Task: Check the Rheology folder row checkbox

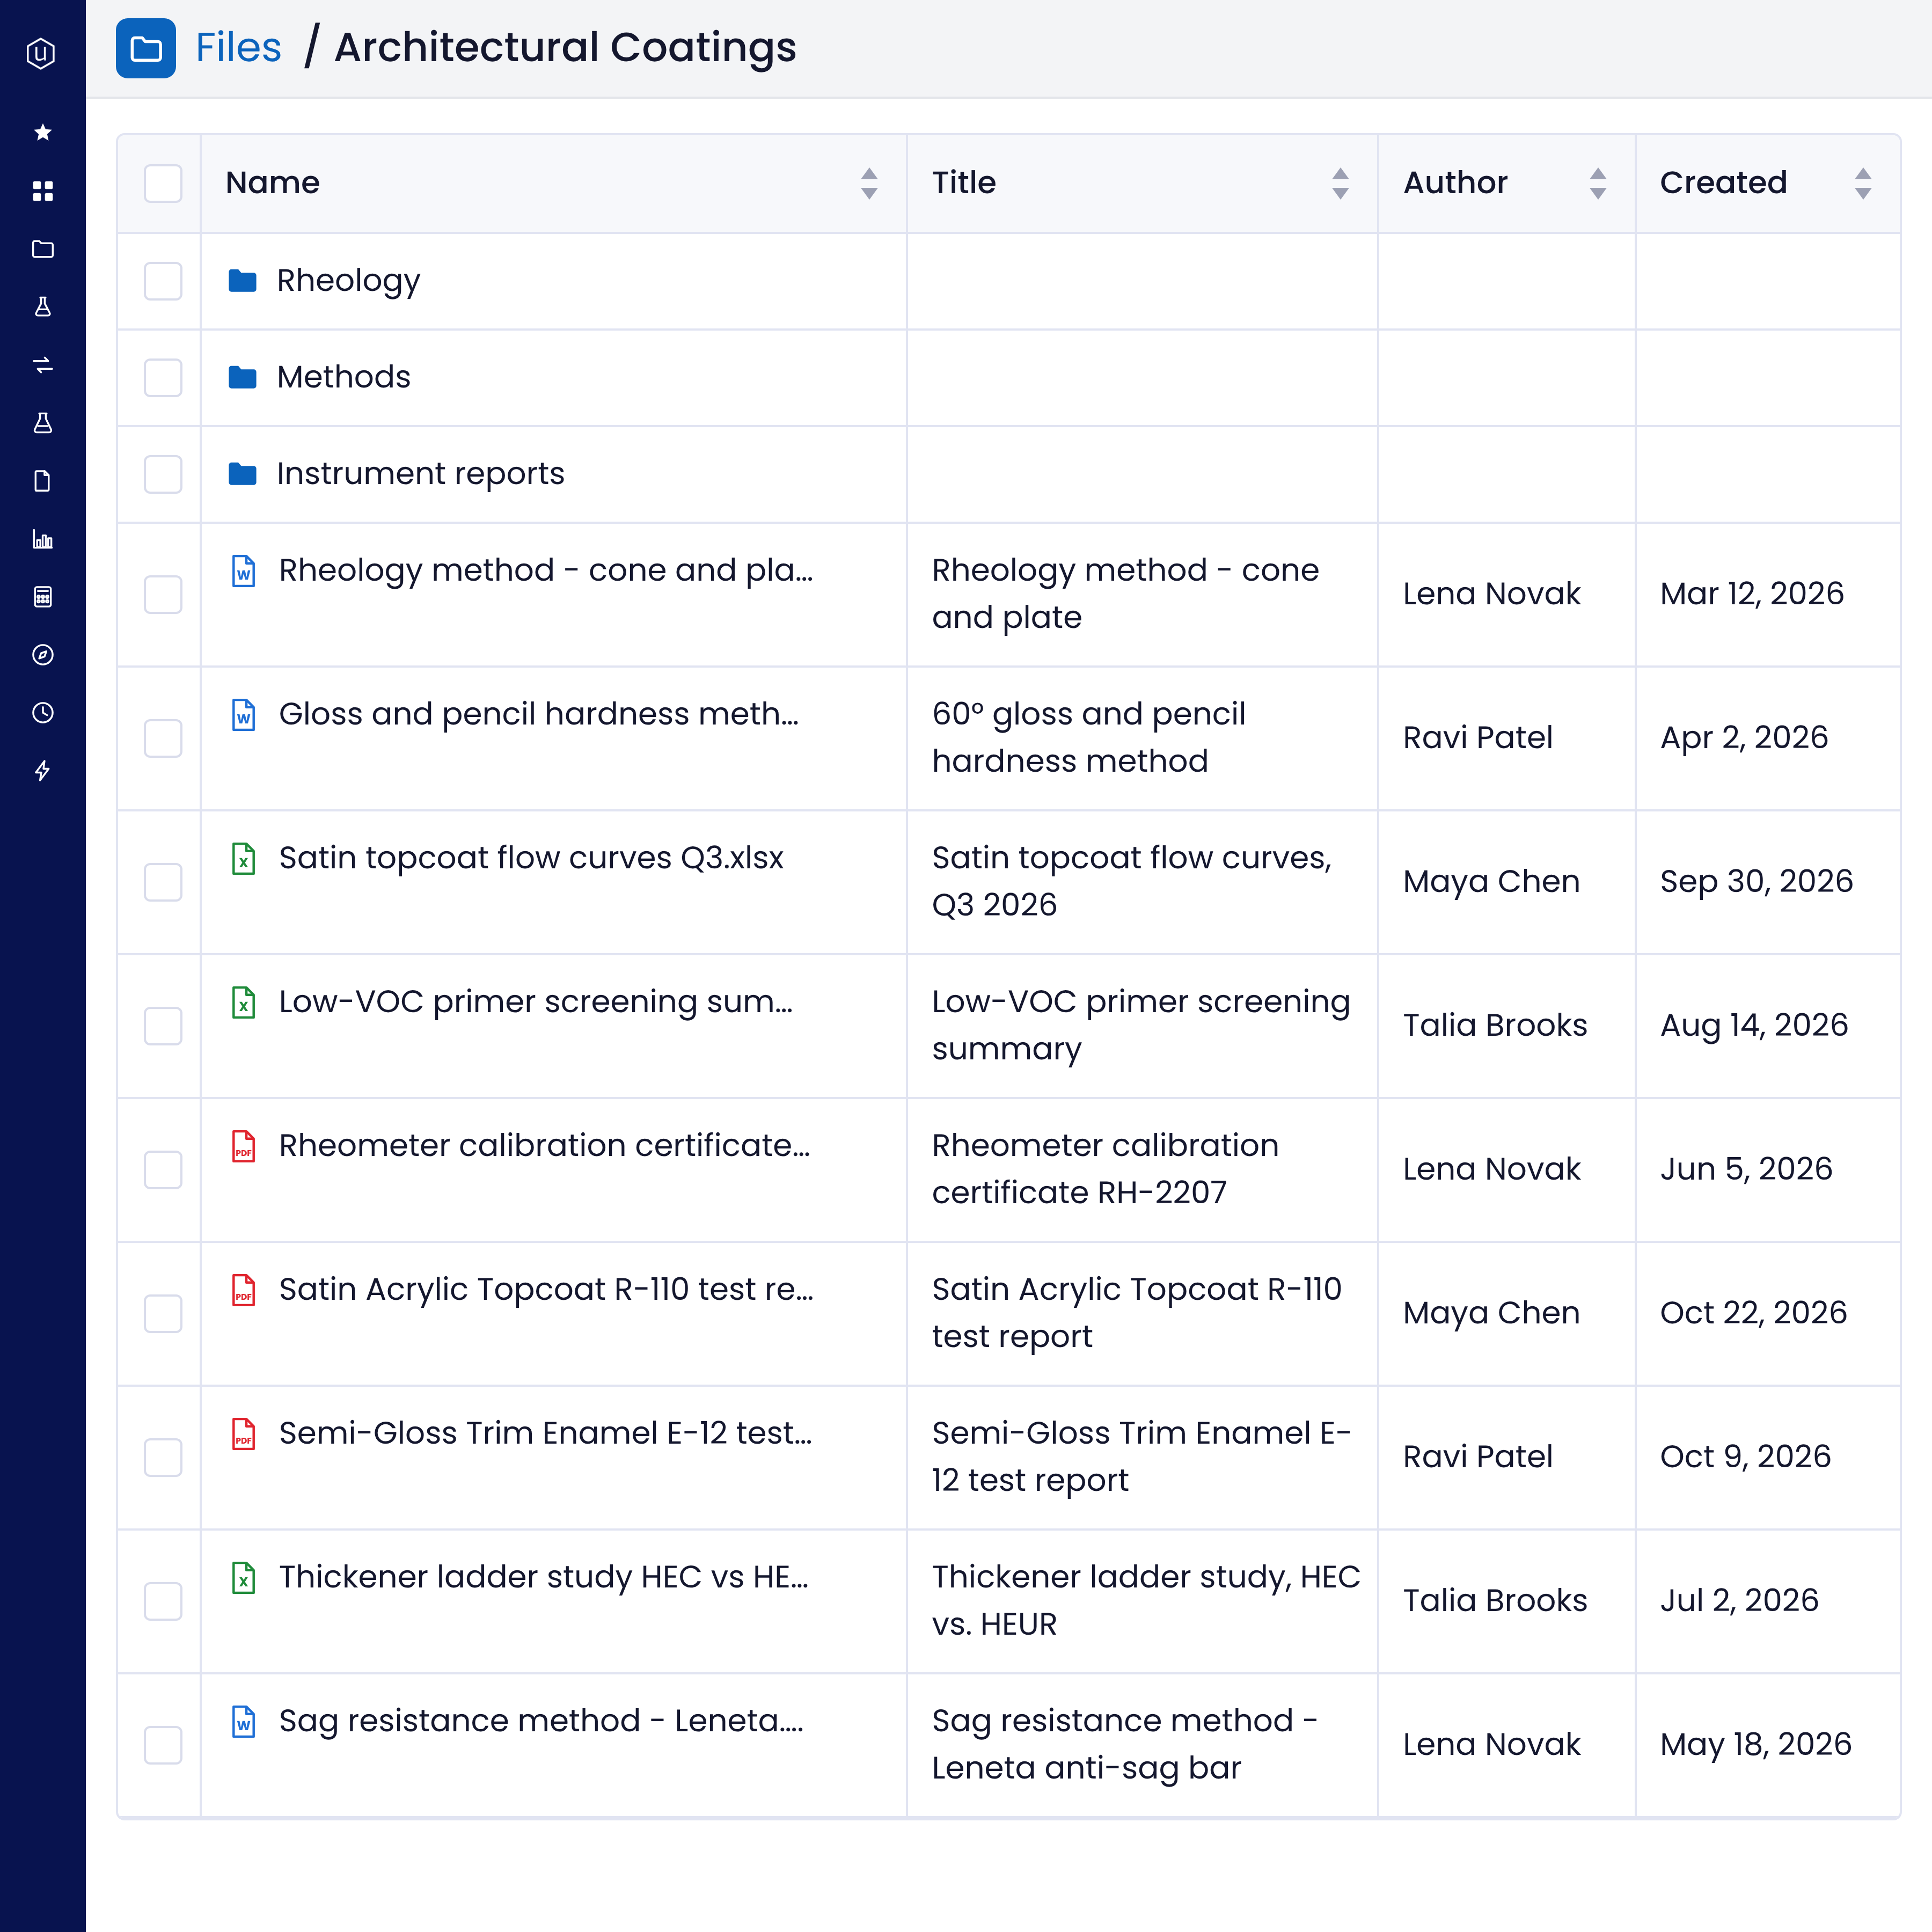Action: 163,281
